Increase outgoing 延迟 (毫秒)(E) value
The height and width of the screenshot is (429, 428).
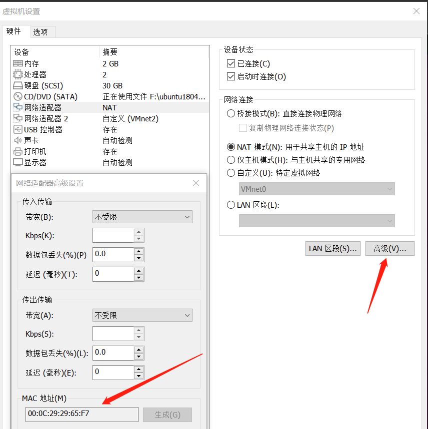[139, 369]
